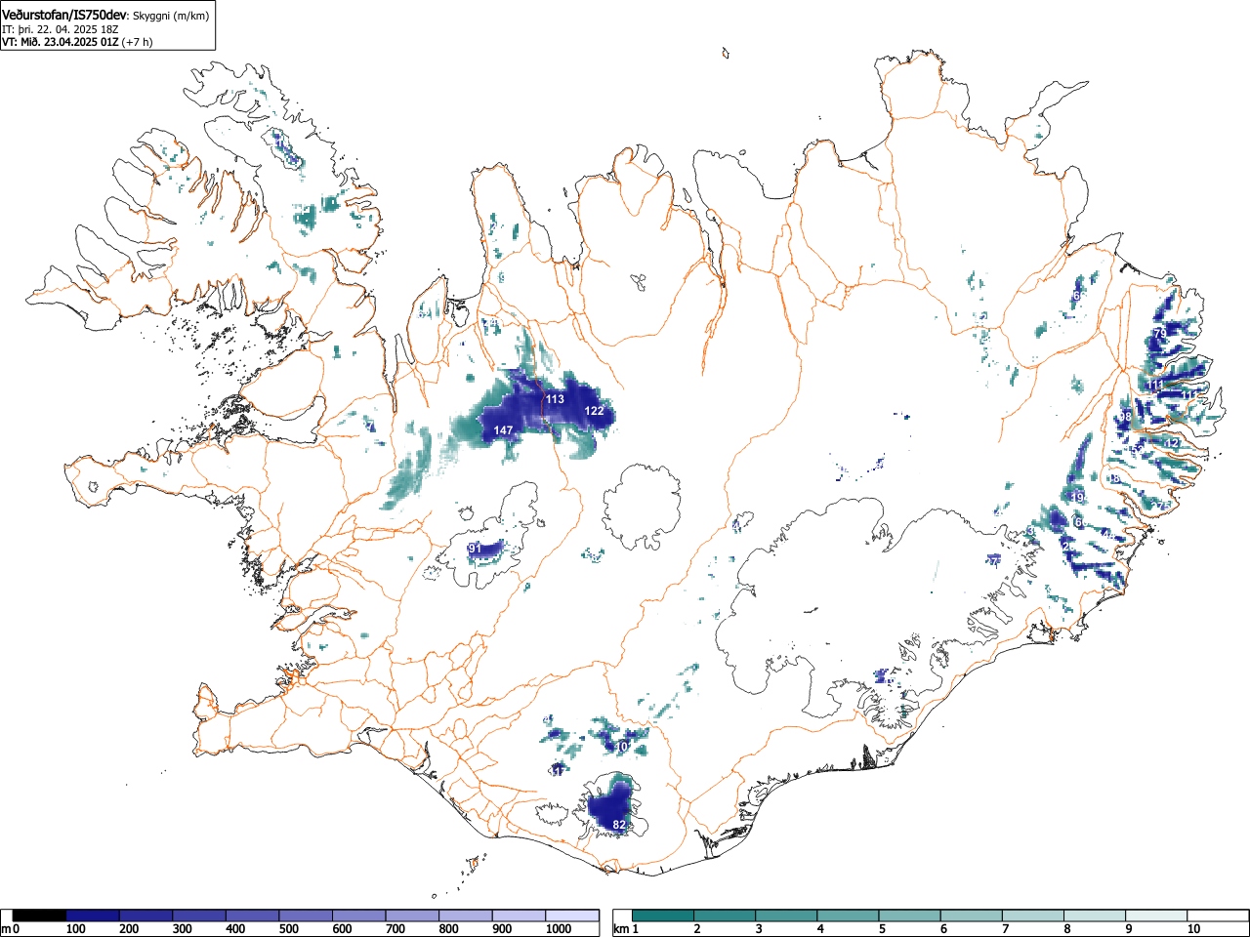This screenshot has width=1250, height=937.
Task: Click the dark teal 1–2 km legend swatch
Action: [663, 916]
